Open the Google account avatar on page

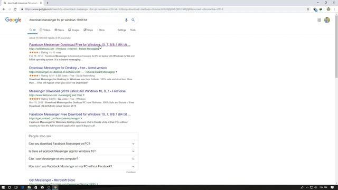(x=327, y=20)
